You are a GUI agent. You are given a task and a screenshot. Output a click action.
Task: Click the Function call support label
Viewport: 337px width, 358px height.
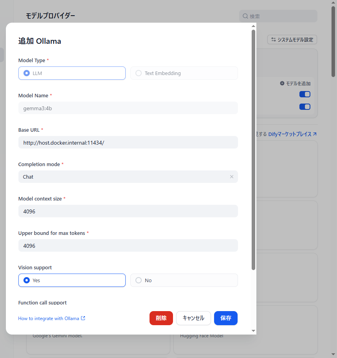coord(42,303)
